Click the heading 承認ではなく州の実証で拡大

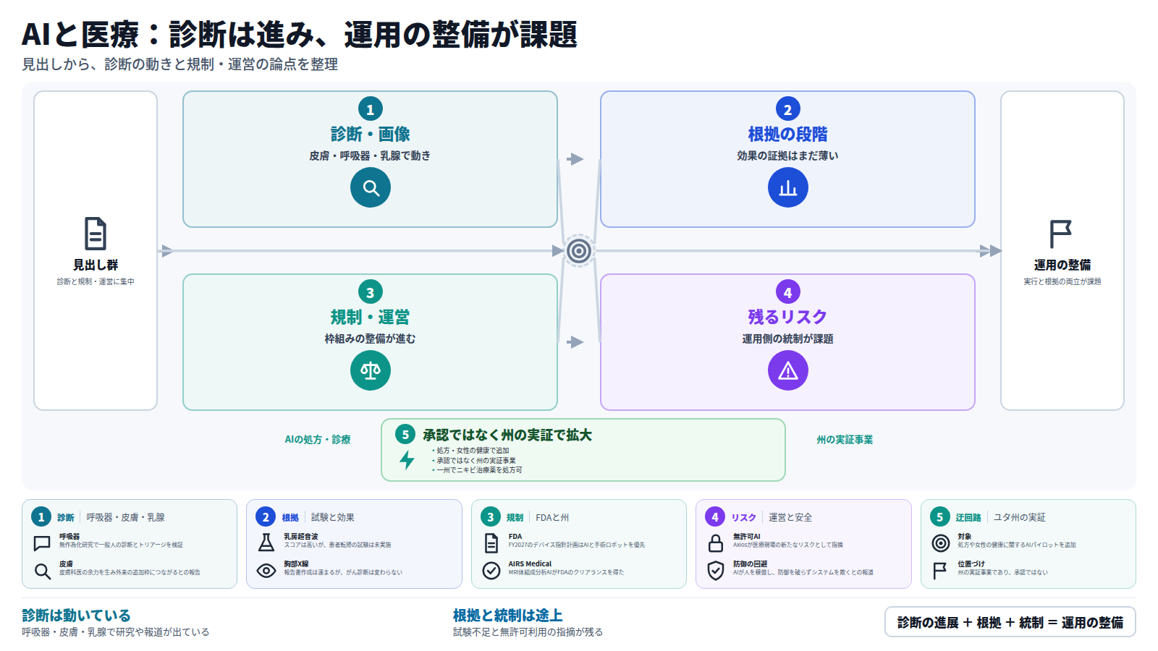click(x=507, y=435)
